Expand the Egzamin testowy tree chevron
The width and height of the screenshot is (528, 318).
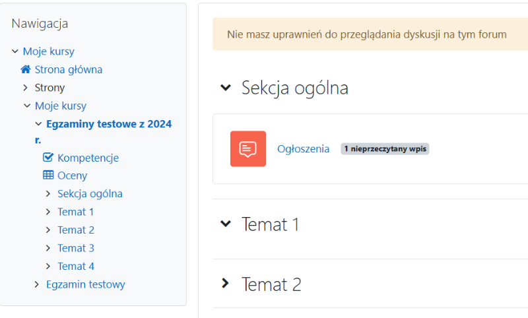pyautogui.click(x=37, y=284)
